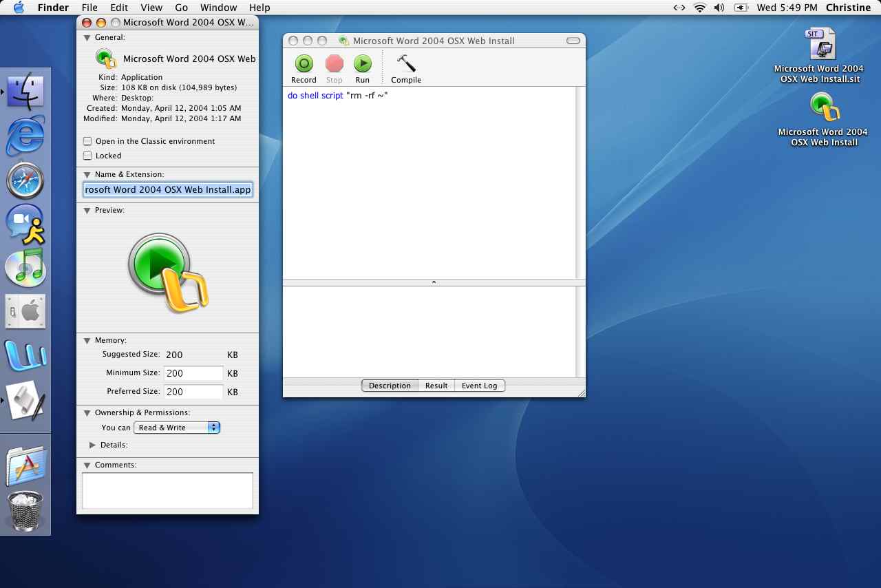Switch to Script Editor in the Dock
The image size is (881, 588).
(25, 401)
